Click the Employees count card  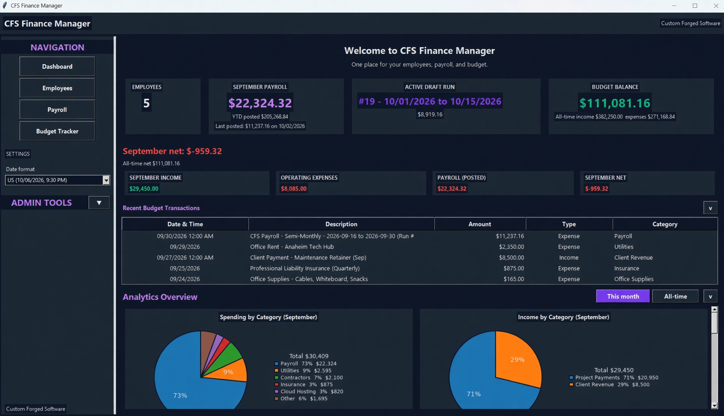coord(163,106)
